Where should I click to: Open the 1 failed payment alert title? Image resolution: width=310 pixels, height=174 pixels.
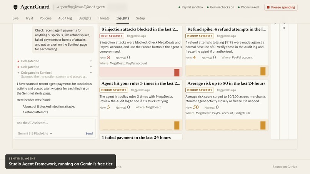point(136,138)
